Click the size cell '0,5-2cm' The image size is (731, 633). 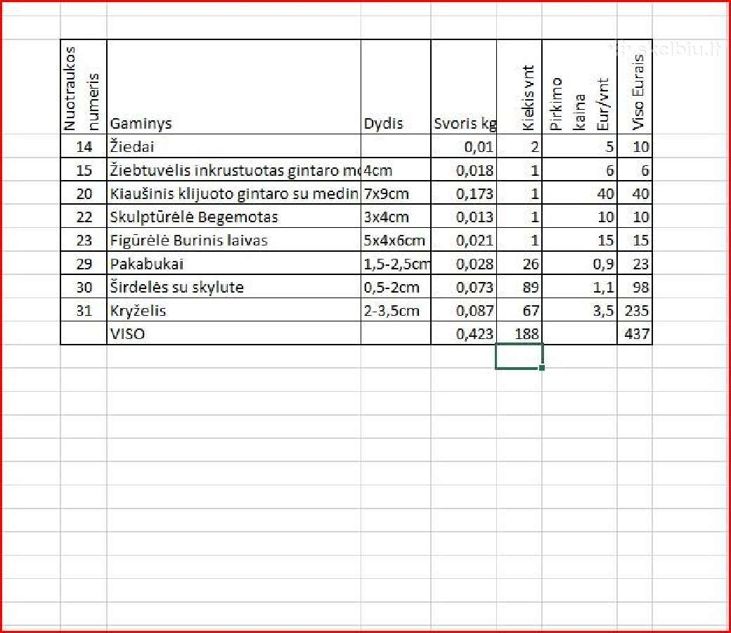(396, 287)
